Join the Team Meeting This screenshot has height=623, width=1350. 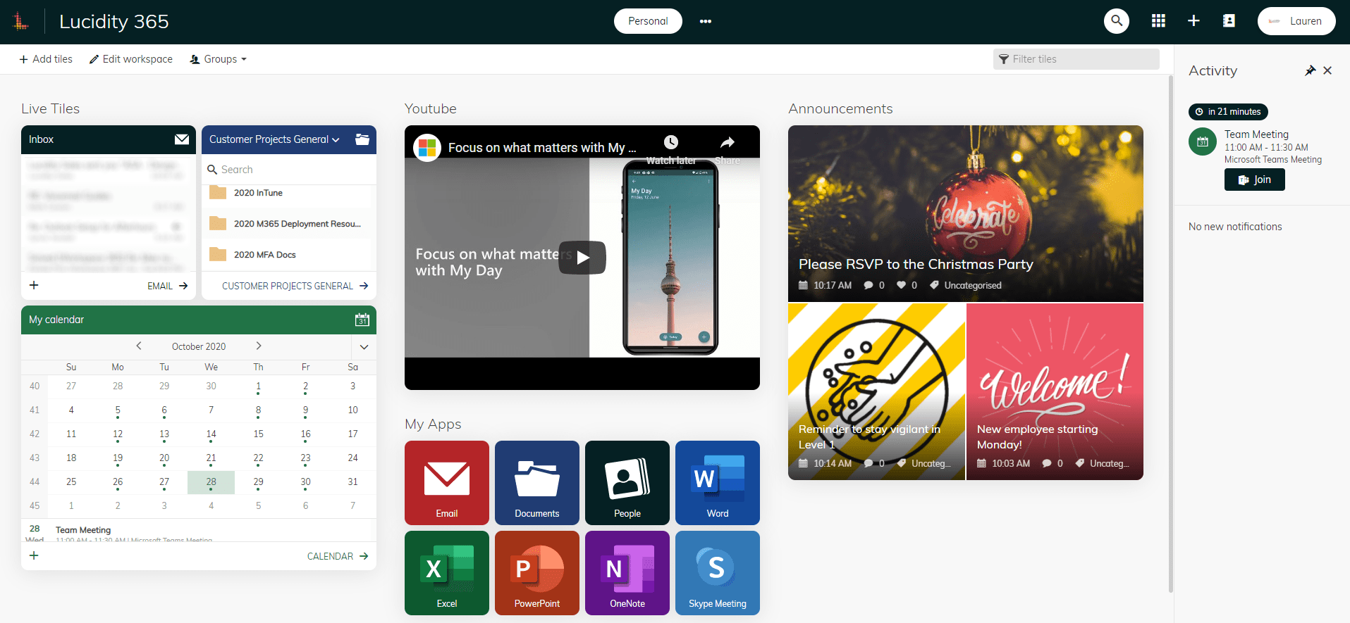tap(1254, 180)
